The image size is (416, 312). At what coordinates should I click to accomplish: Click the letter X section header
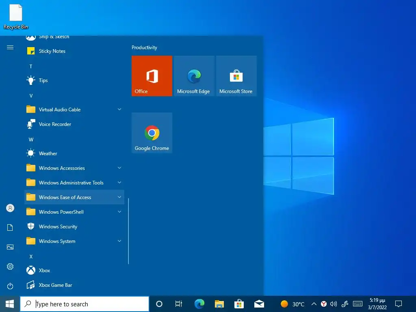point(31,257)
